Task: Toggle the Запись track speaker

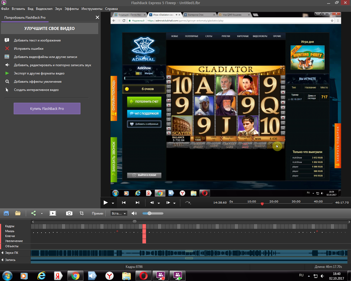Action: [x=2, y=260]
